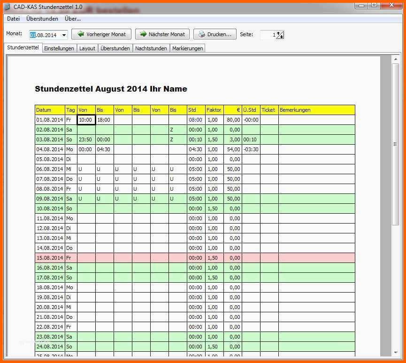Viewport: 406px width, 363px height.
Task: Open the Über... menu
Action: pyautogui.click(x=73, y=19)
